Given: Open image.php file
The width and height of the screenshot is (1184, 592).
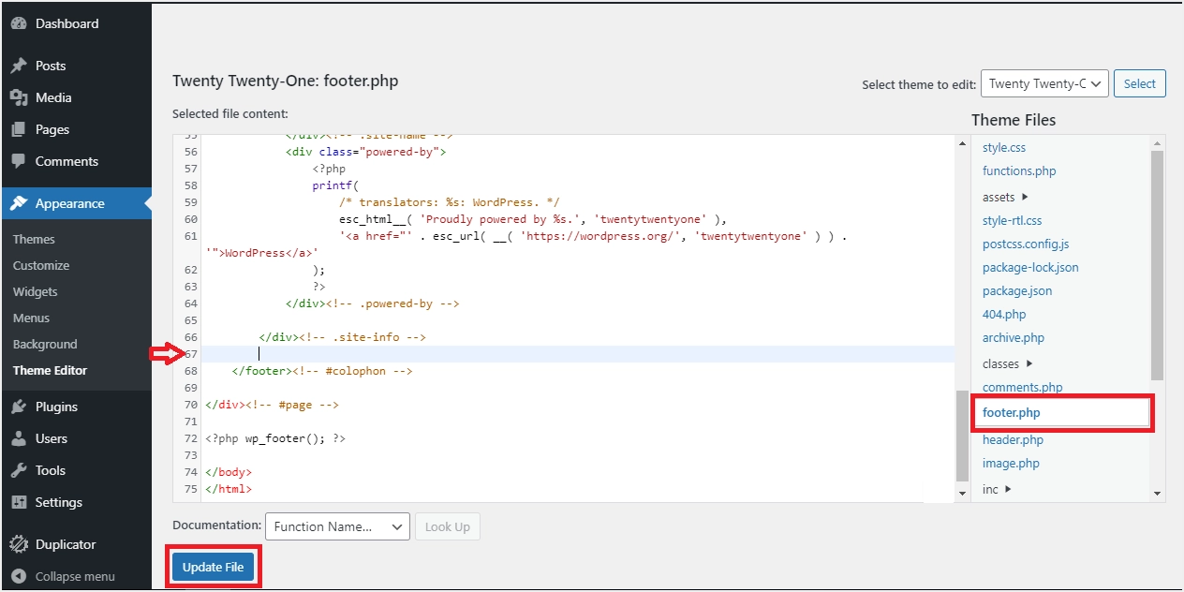Looking at the screenshot, I should pos(1011,463).
